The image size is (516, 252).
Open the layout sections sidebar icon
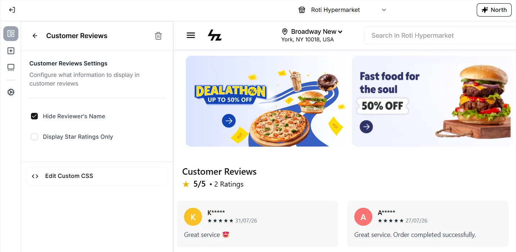[11, 34]
